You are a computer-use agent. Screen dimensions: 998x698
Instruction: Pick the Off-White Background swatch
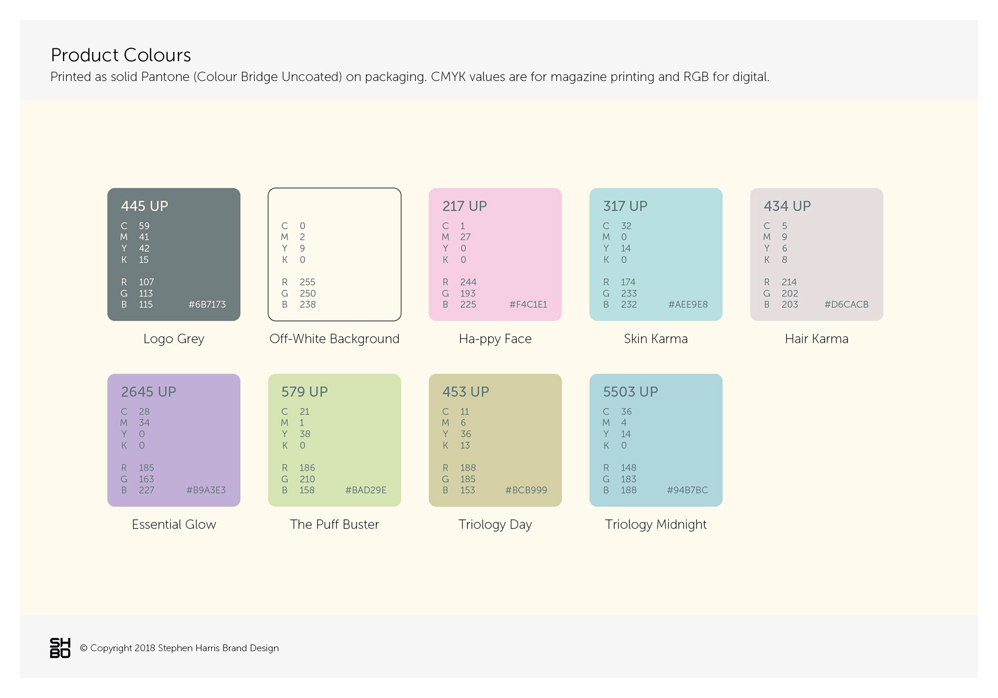(334, 254)
